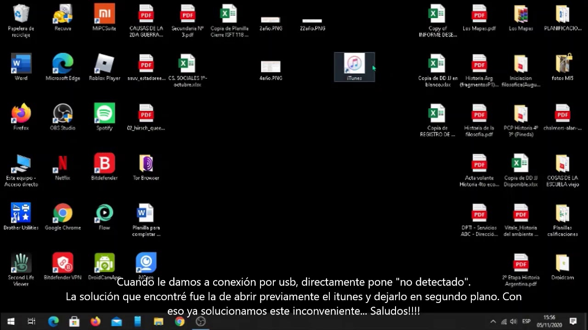The image size is (588, 330).
Task: Open 2º Etapa Historia Argentina.pdf
Action: pyautogui.click(x=521, y=270)
